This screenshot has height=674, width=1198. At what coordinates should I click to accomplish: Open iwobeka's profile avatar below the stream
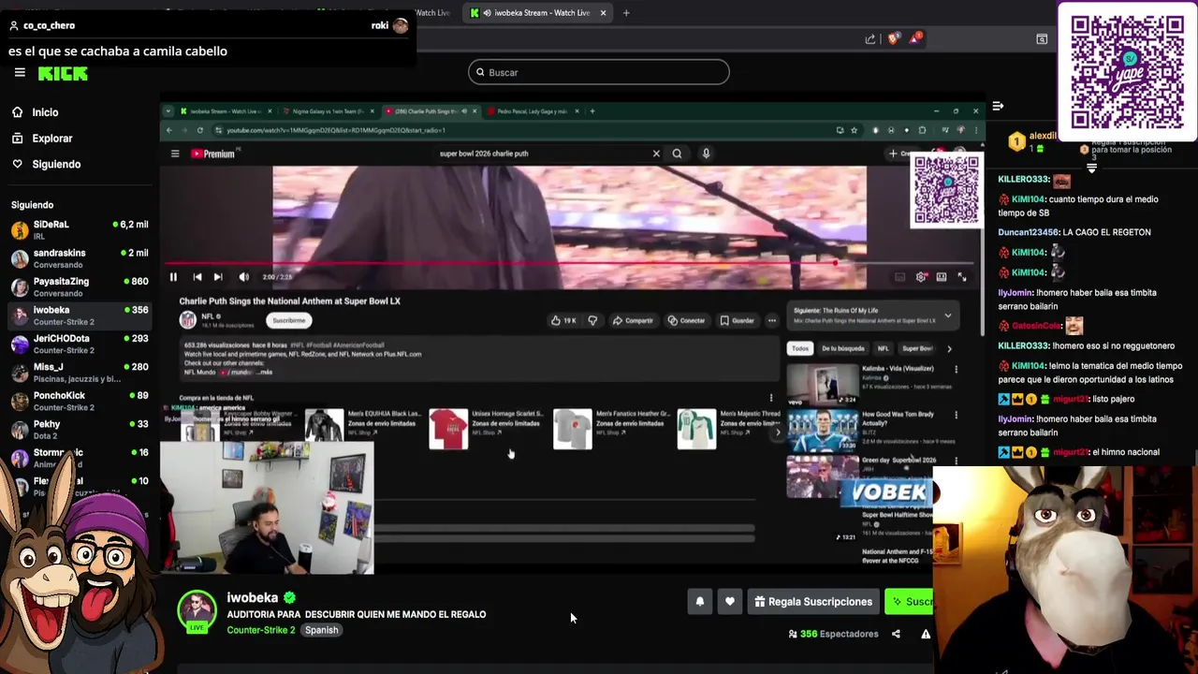click(197, 610)
